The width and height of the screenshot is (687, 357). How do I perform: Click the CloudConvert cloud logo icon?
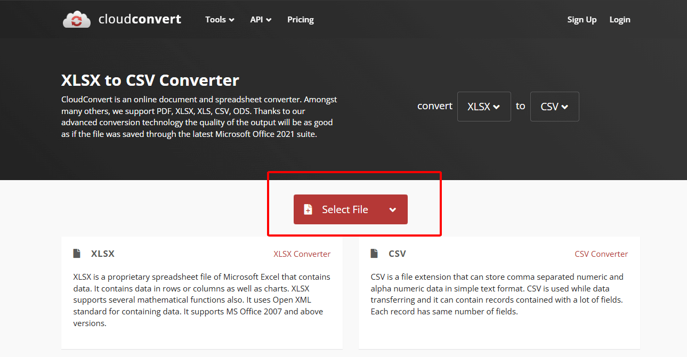coord(77,20)
